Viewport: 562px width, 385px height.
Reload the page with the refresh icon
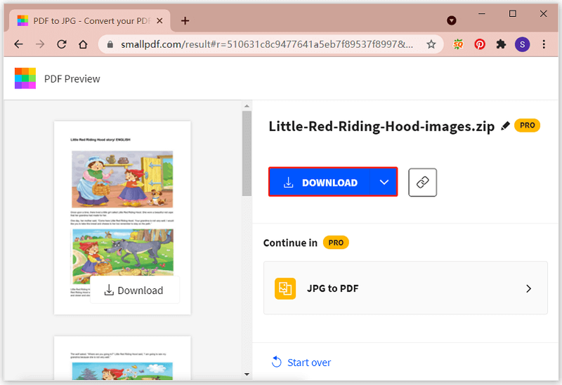point(62,44)
